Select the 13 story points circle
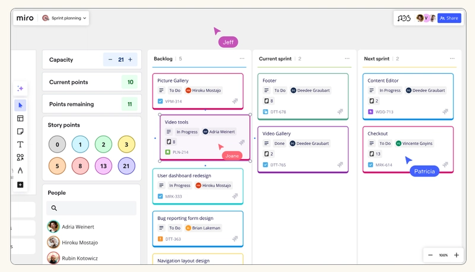Image resolution: width=475 pixels, height=272 pixels. click(103, 166)
